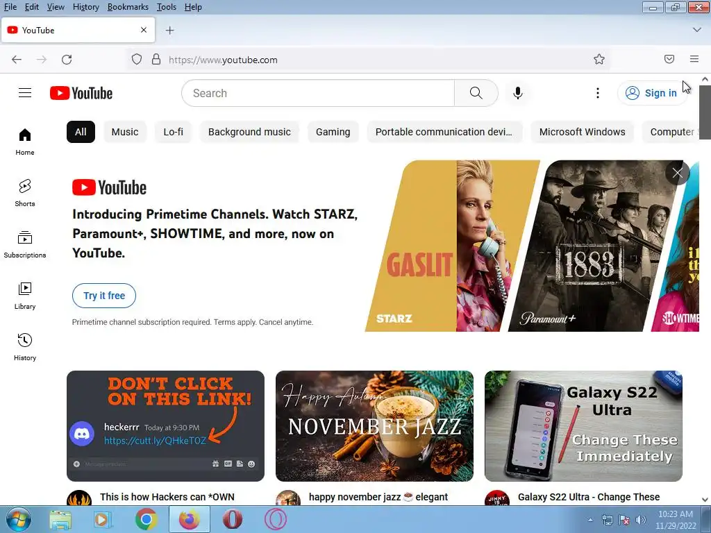Click the tracking protection shield icon
The height and width of the screenshot is (533, 711).
[x=137, y=60]
